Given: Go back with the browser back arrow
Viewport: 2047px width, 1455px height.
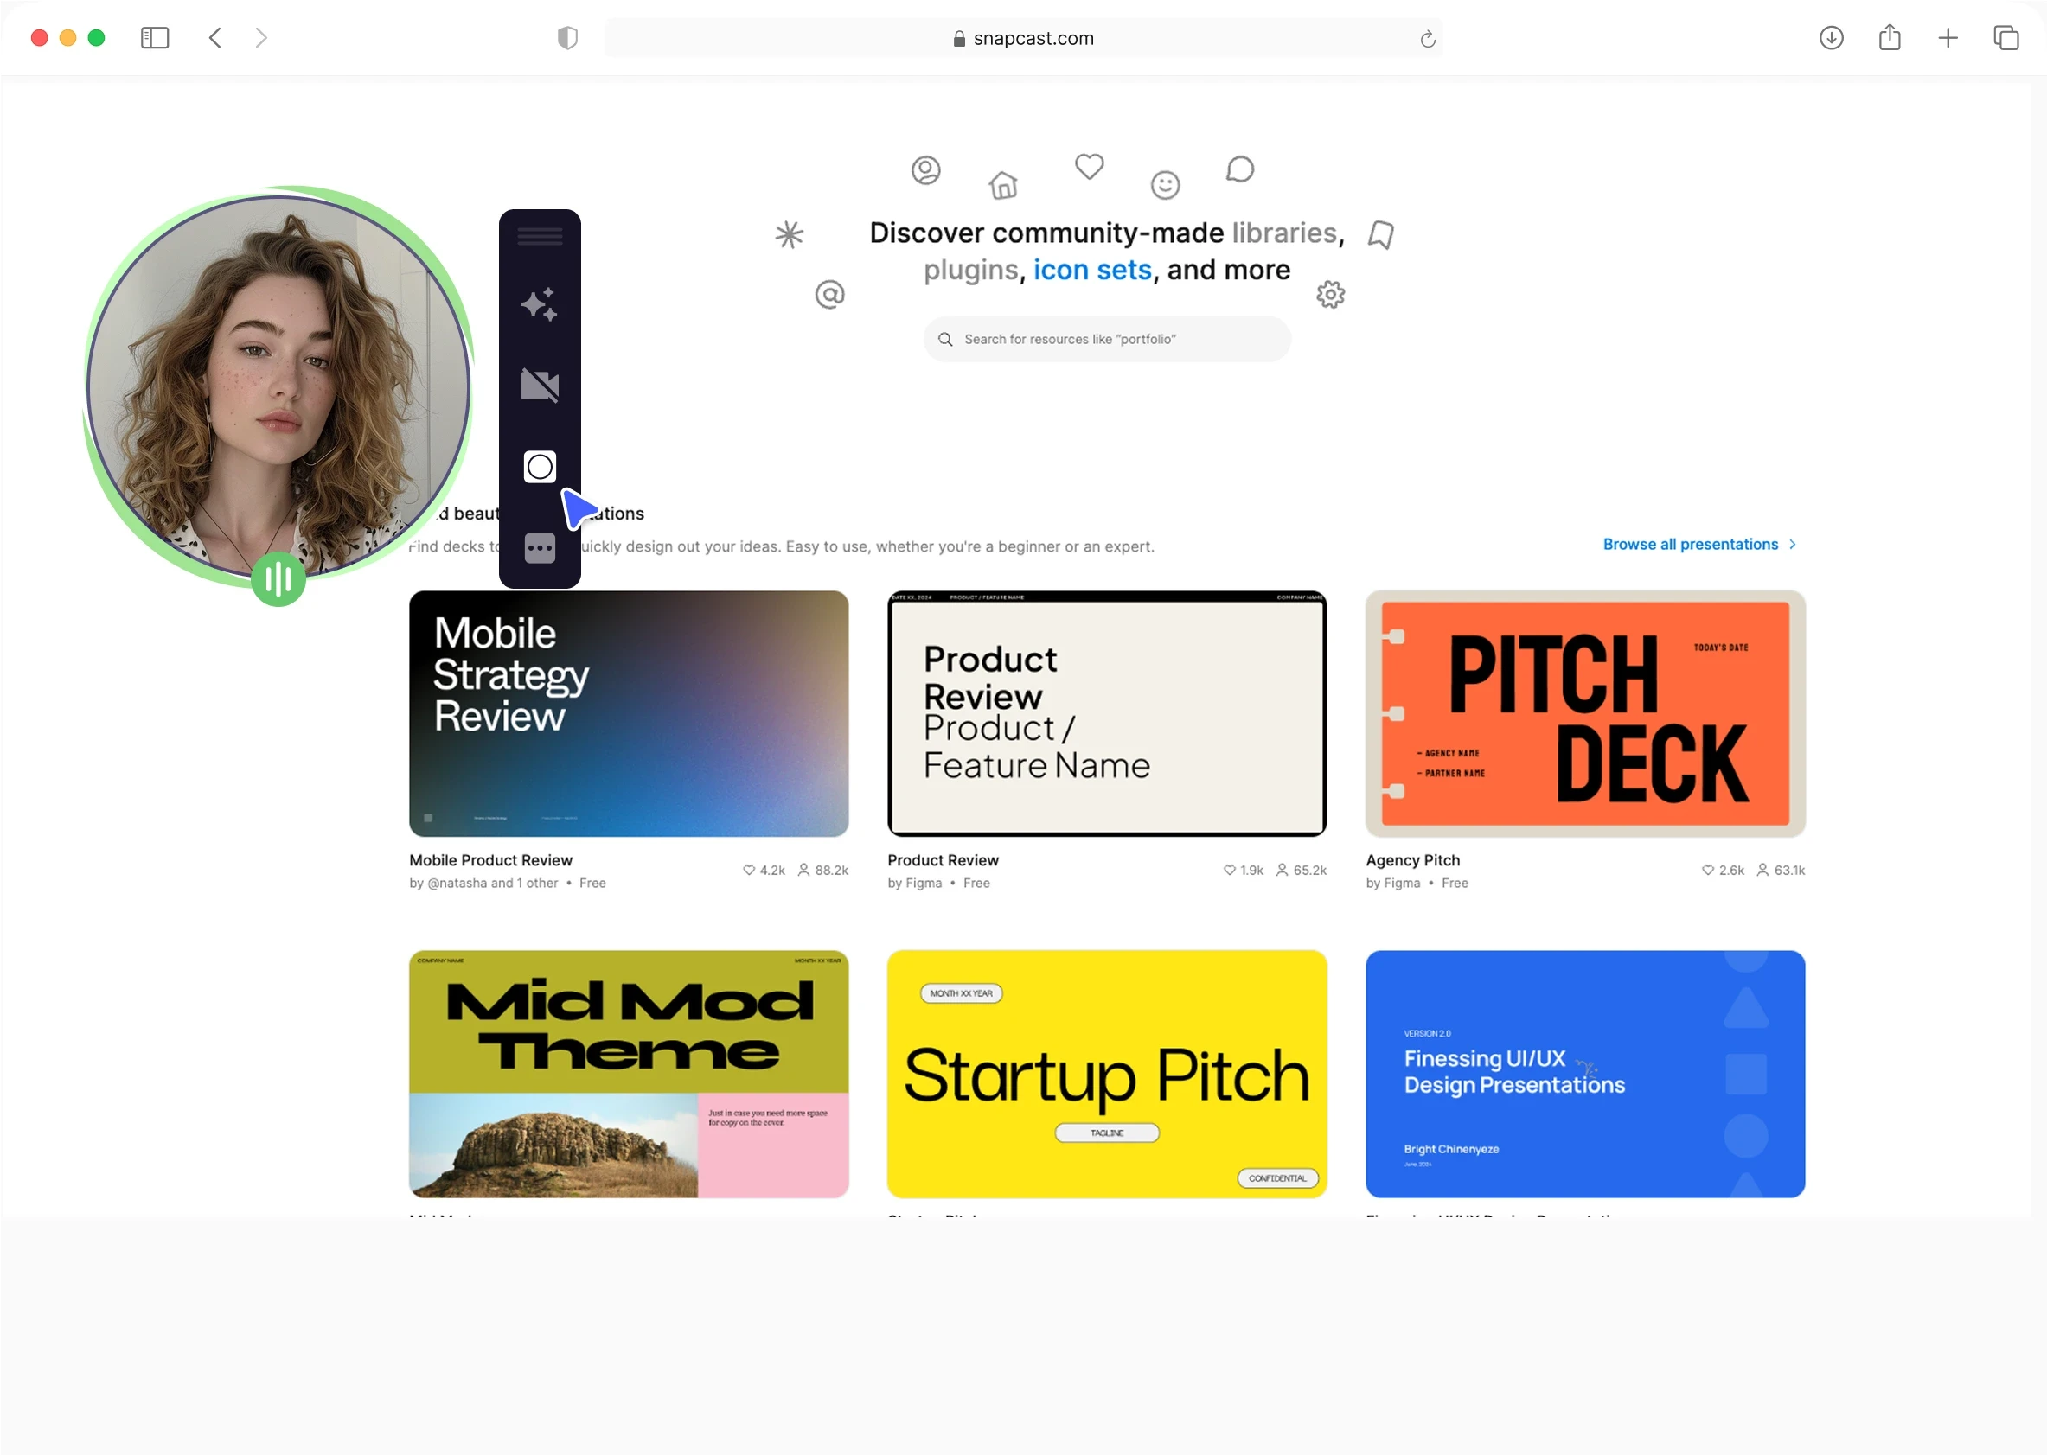Looking at the screenshot, I should click(215, 38).
